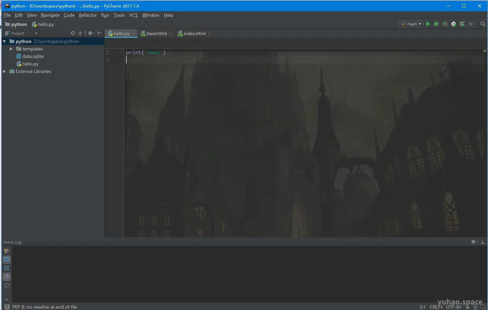Open the CRLF line ending selector

tap(436, 307)
